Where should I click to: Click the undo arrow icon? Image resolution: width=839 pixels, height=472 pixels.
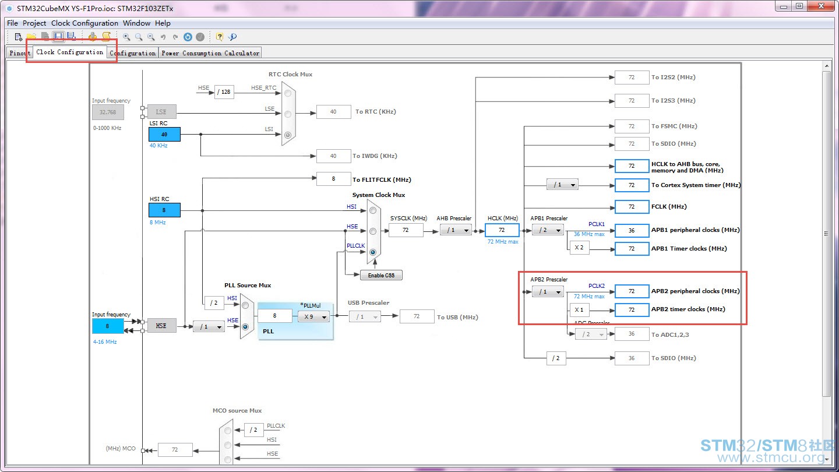(163, 37)
